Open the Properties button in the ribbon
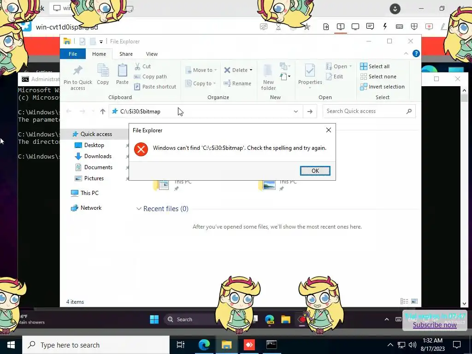 point(310,76)
